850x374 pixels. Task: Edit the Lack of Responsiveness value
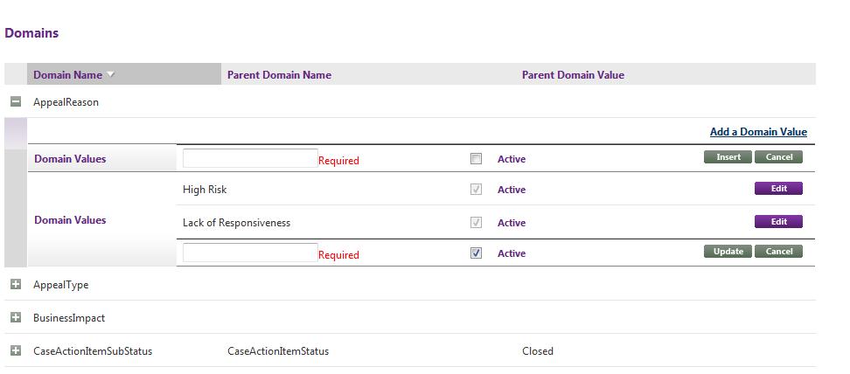tap(778, 222)
